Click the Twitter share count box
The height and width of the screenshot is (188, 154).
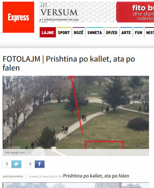[7, 164]
